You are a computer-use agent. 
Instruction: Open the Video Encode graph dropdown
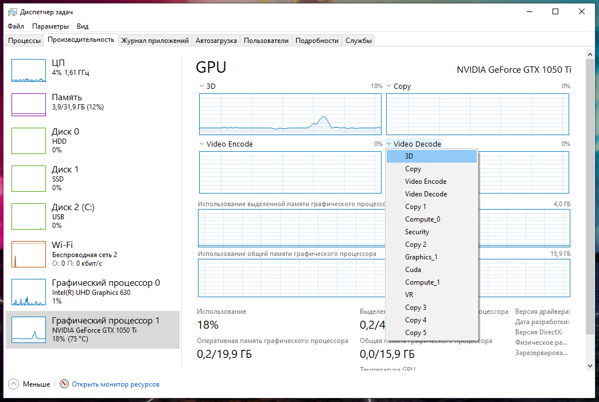[201, 144]
